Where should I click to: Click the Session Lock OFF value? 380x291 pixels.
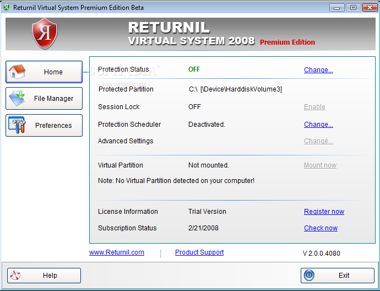coord(194,107)
